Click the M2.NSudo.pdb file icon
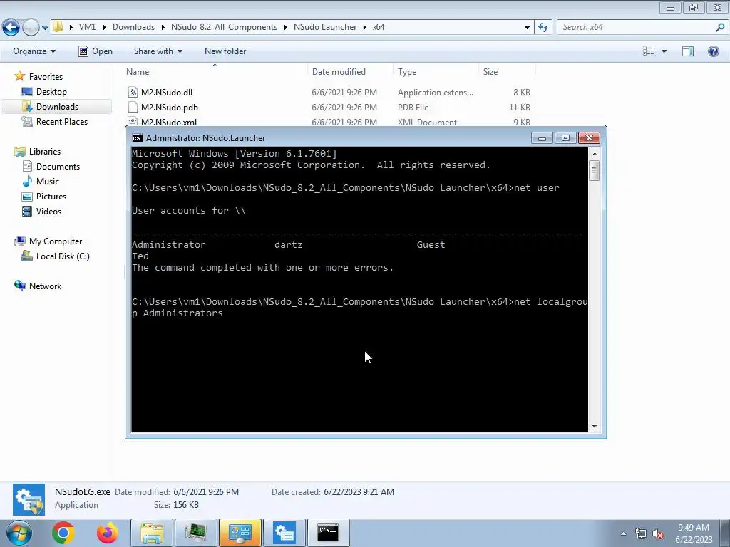730x547 pixels. (133, 107)
